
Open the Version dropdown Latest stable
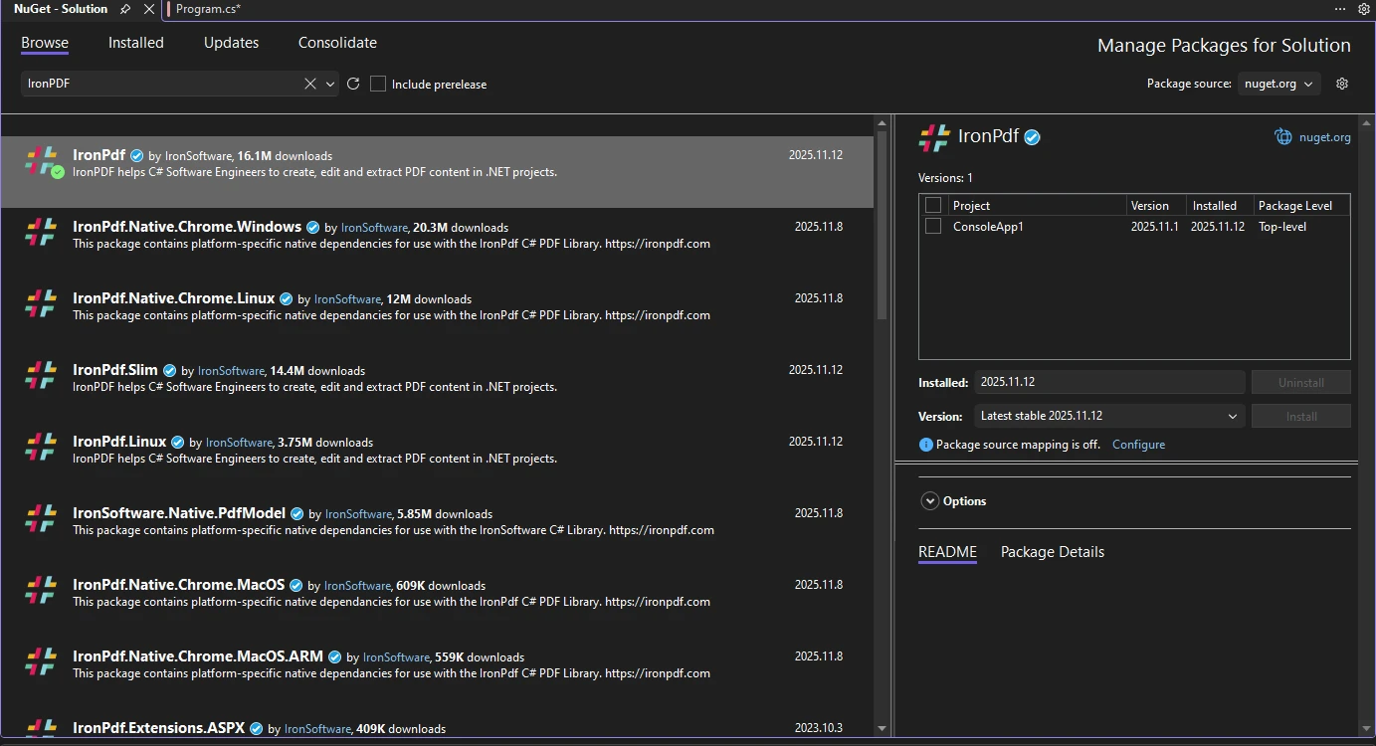pos(1107,417)
